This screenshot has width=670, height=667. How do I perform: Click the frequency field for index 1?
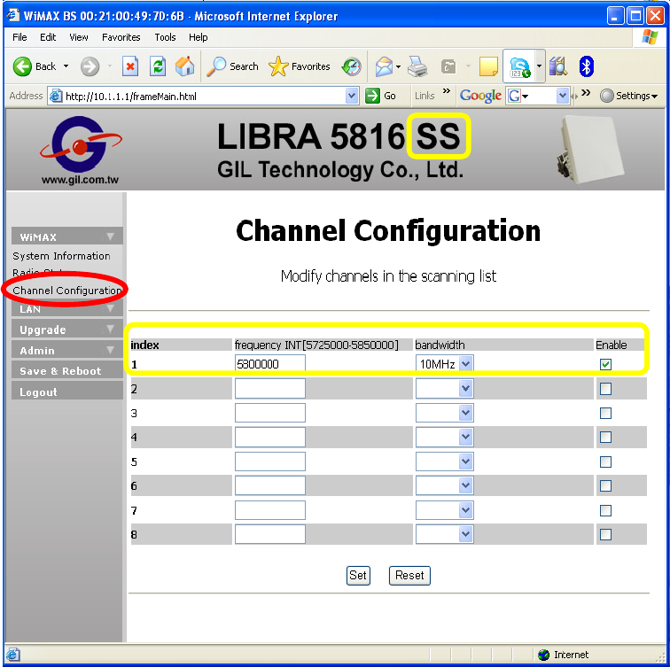(270, 364)
